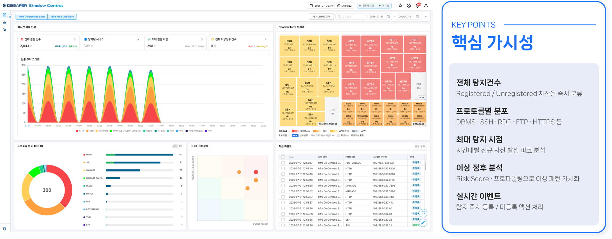Tick the select-all checkbox in events table header
The image size is (612, 239).
pos(283,157)
